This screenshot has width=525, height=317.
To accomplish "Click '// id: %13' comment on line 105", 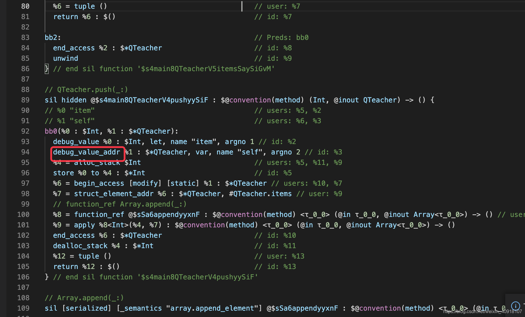I will [x=275, y=267].
